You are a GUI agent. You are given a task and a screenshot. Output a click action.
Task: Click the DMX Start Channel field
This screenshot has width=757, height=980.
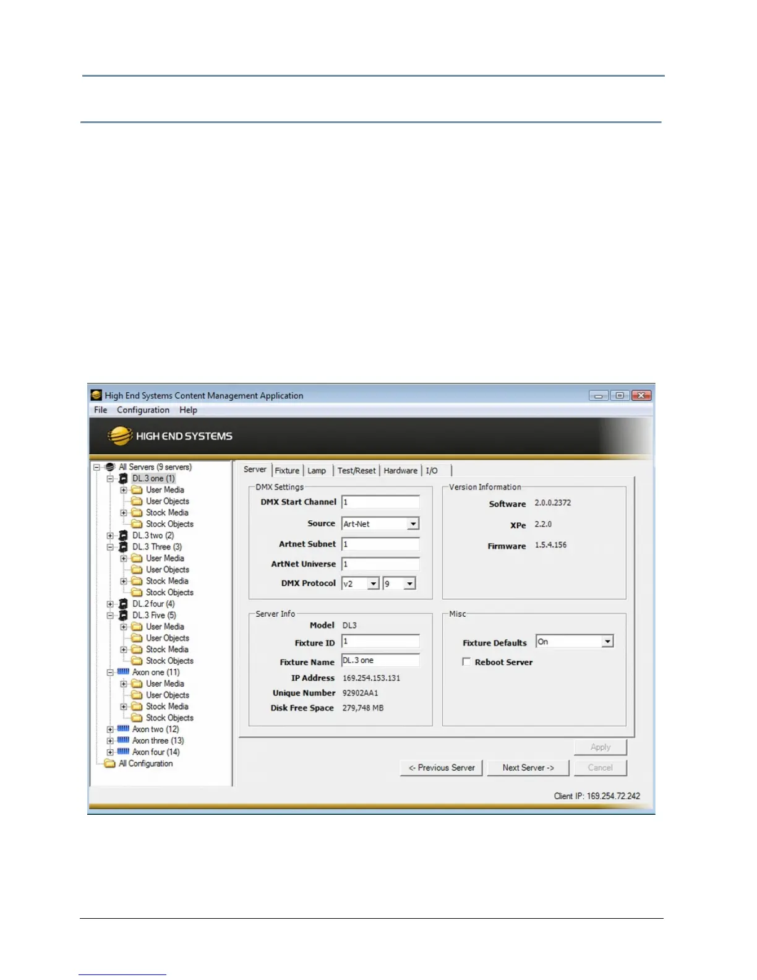(380, 502)
